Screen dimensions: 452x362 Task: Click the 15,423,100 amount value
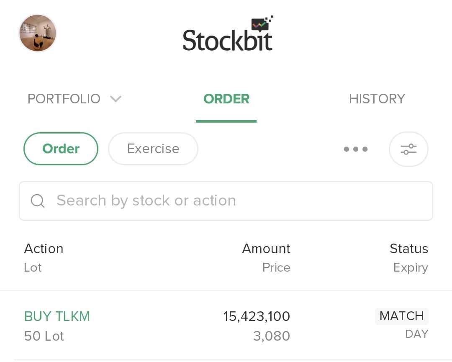(x=257, y=316)
